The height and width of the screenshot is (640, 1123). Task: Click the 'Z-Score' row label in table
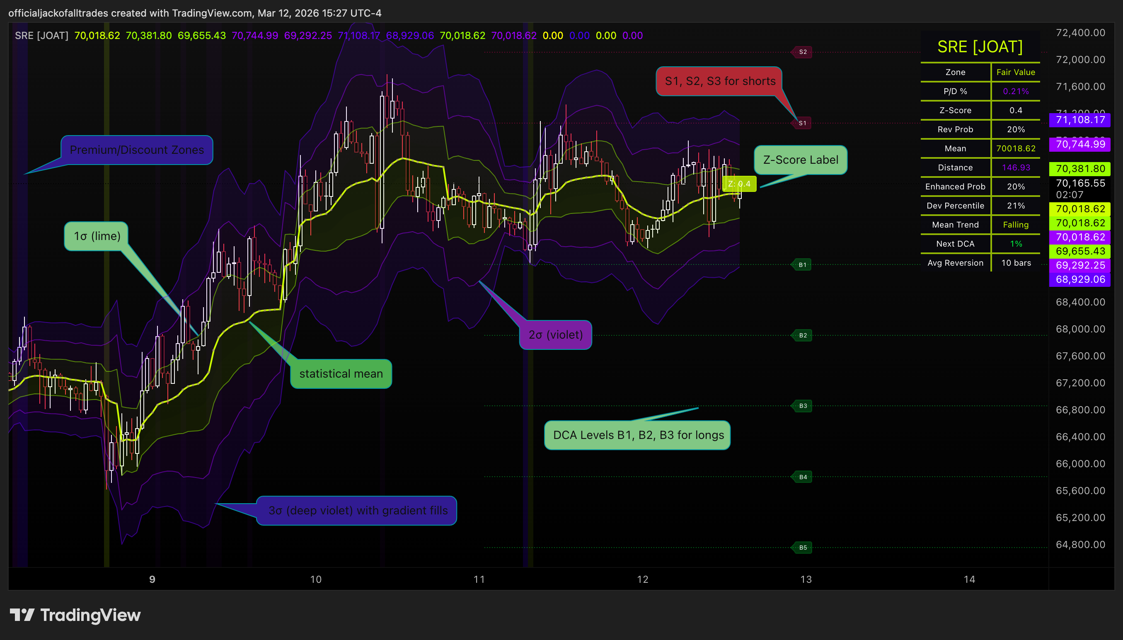click(955, 110)
